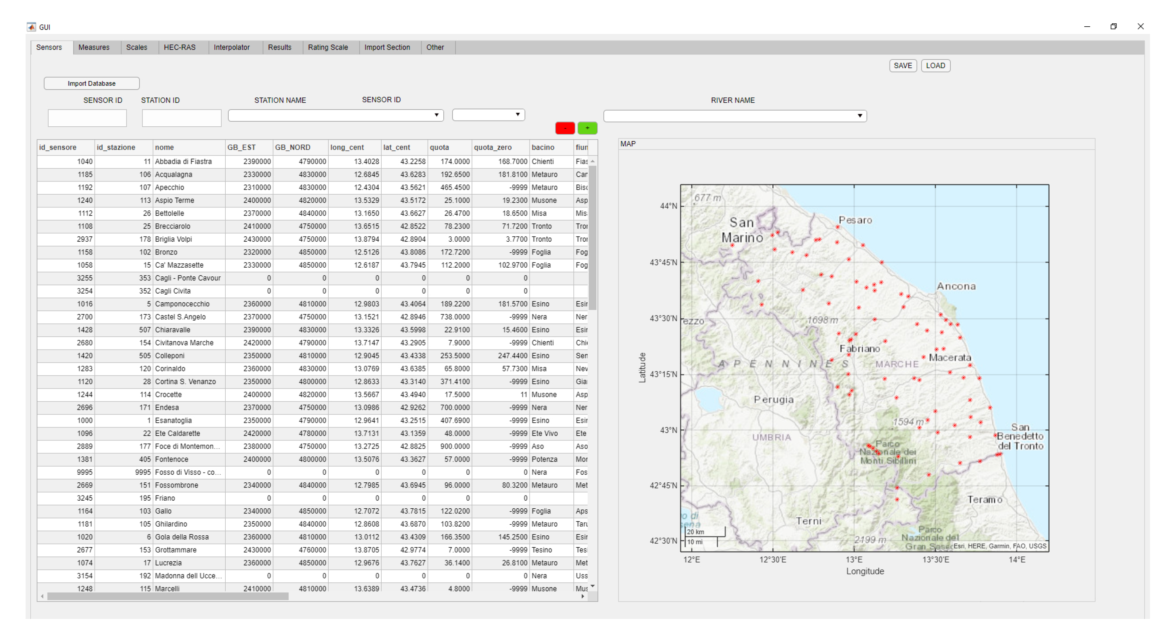This screenshot has width=1173, height=635.
Task: Expand the RIVER NAME dropdown
Action: pos(734,116)
